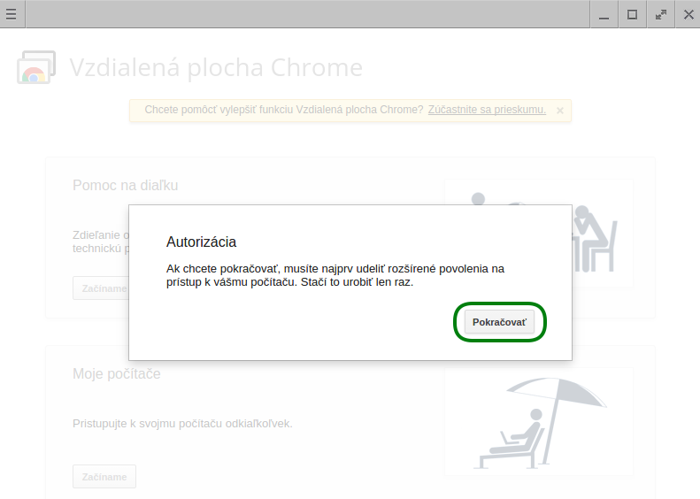This screenshot has height=499, width=700.
Task: Click text Pristupujte k svojmu počítaču odkiaľkoľvek
Action: [182, 424]
